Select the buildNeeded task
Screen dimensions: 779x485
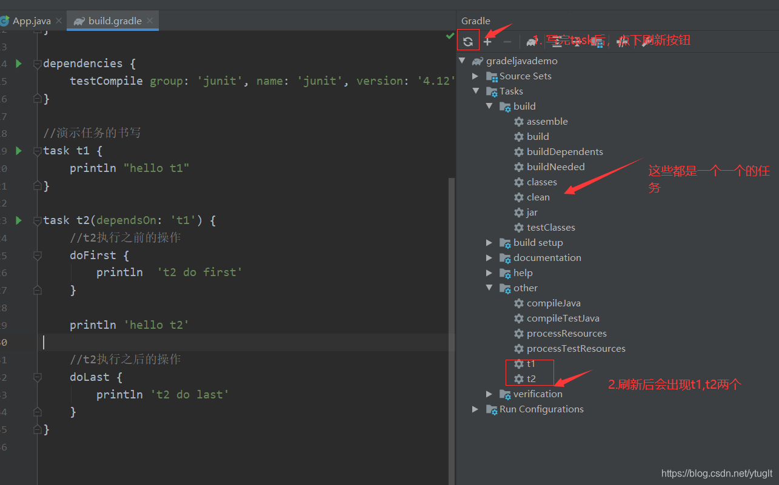coord(555,167)
